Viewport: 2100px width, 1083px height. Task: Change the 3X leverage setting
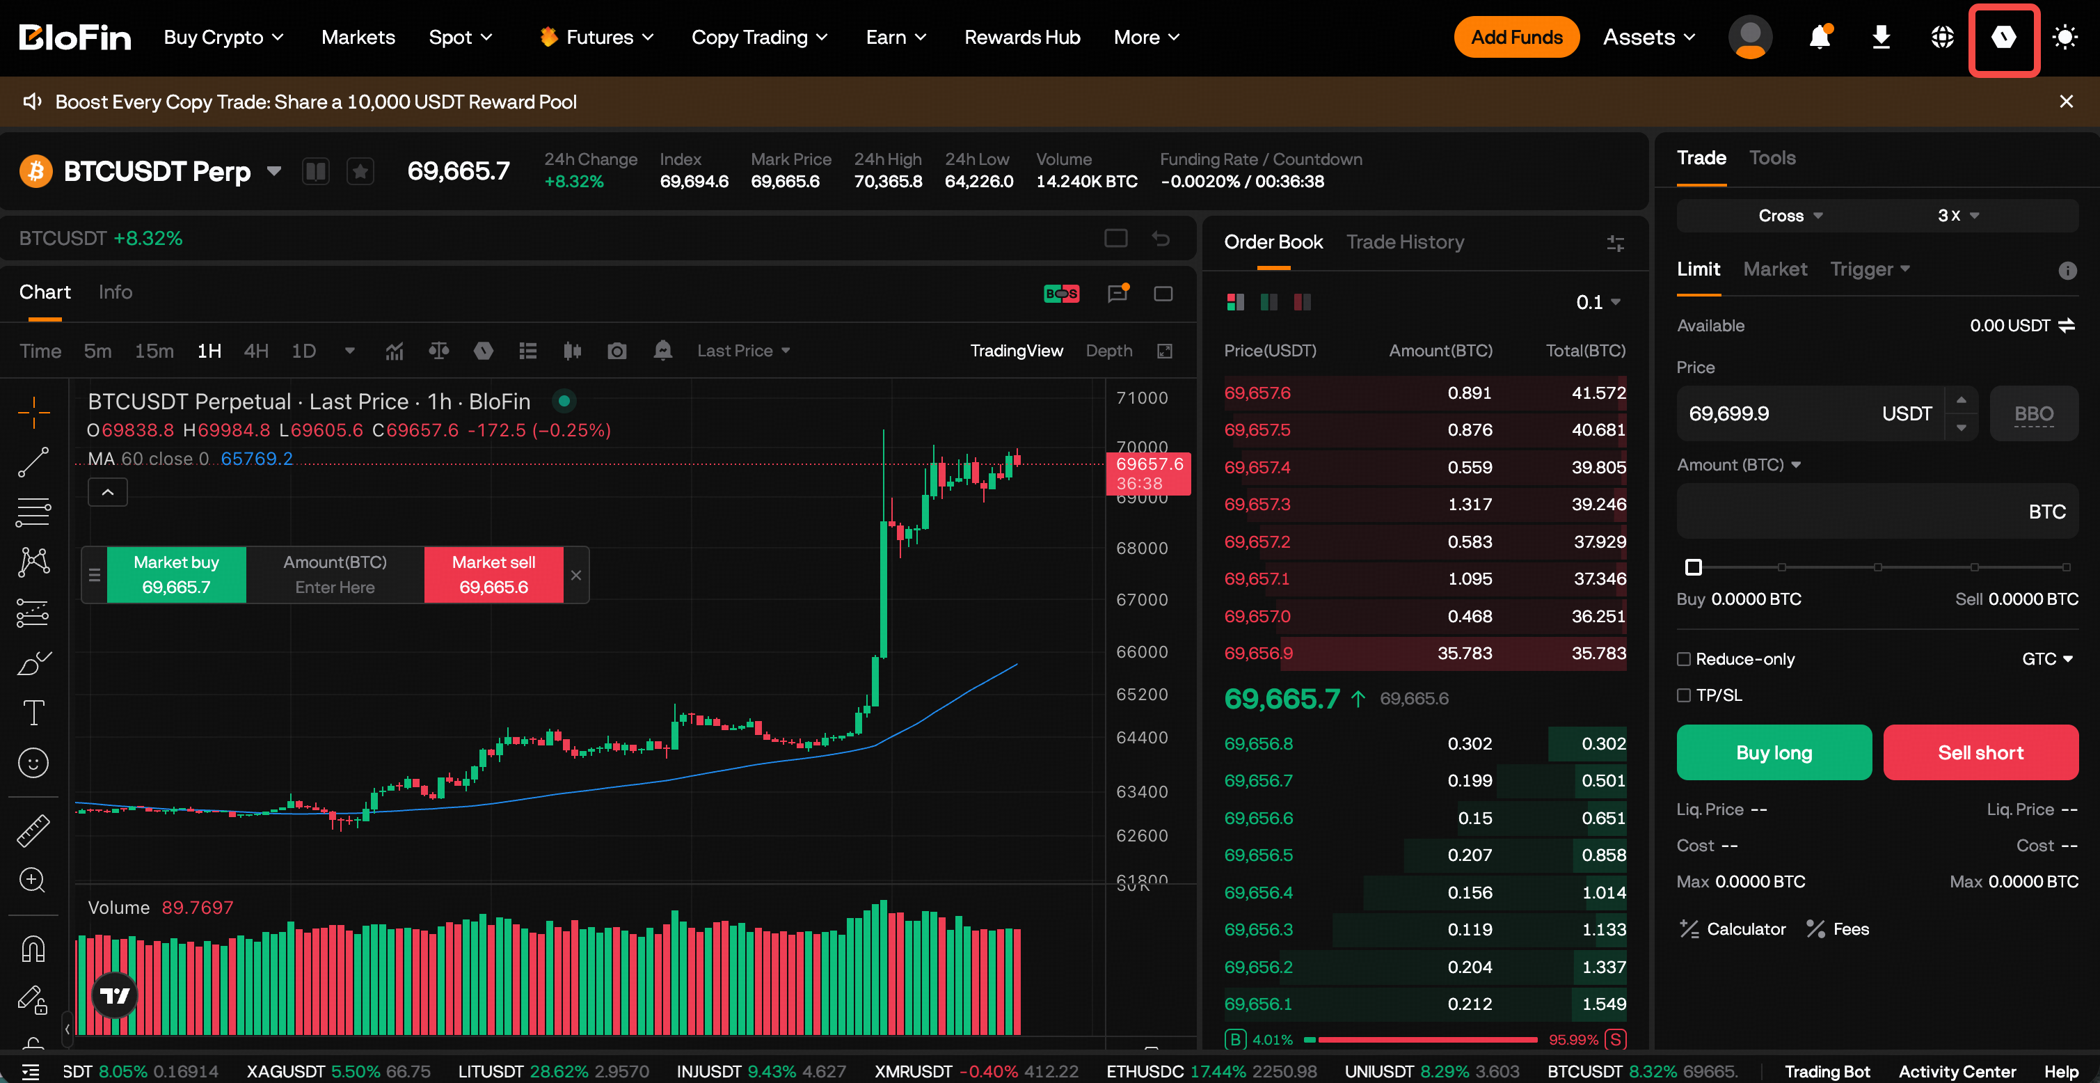1958,215
